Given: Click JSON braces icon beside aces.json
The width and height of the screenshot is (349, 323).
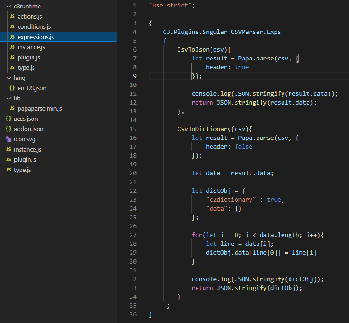Looking at the screenshot, I should coord(8,119).
